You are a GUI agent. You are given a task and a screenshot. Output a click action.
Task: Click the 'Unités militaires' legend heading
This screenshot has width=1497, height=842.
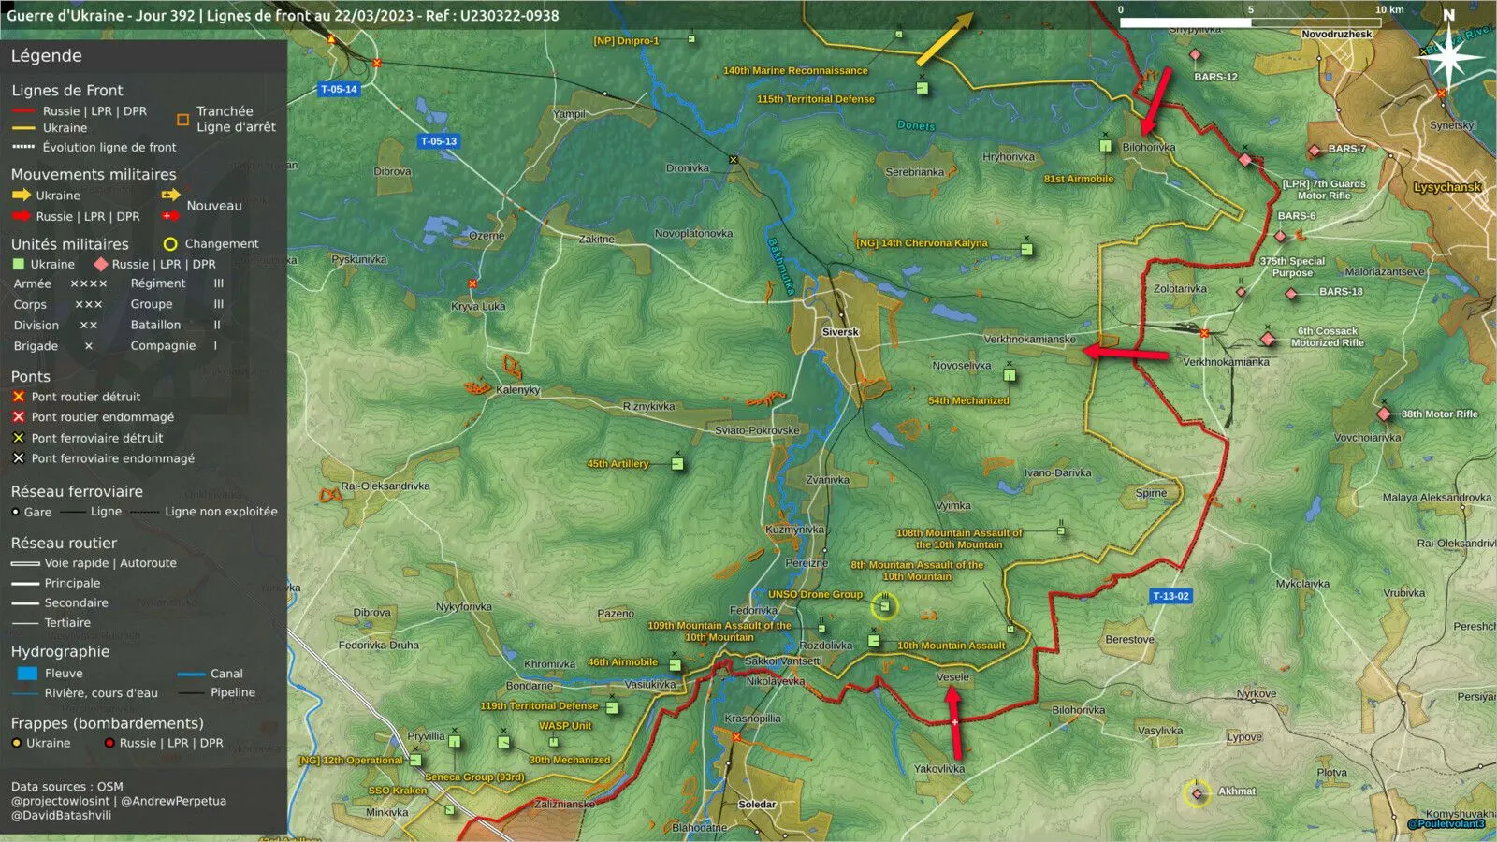coord(70,244)
